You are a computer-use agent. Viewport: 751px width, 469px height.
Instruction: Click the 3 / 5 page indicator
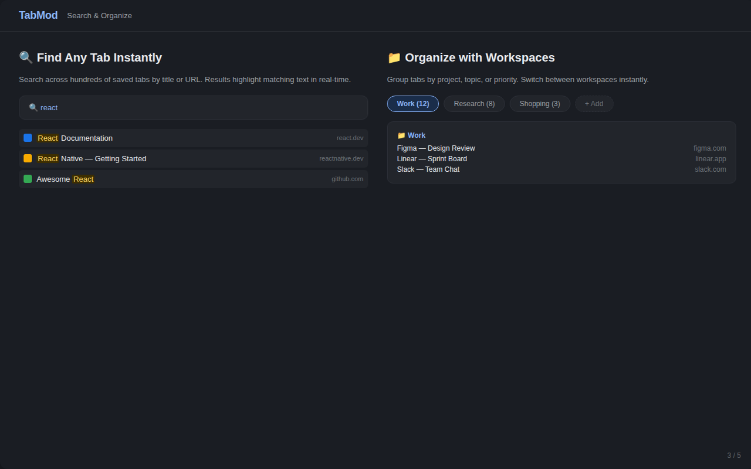click(x=734, y=456)
